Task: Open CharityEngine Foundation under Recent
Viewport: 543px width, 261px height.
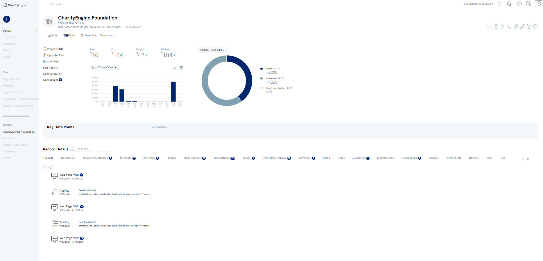Action: point(19,132)
